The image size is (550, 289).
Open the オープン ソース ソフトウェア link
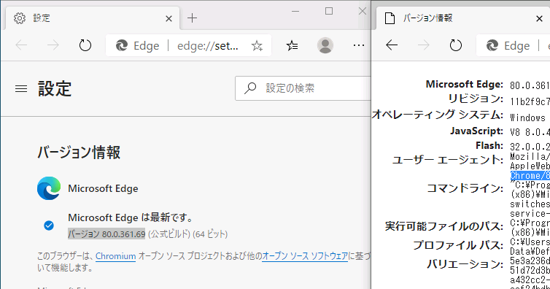click(305, 256)
